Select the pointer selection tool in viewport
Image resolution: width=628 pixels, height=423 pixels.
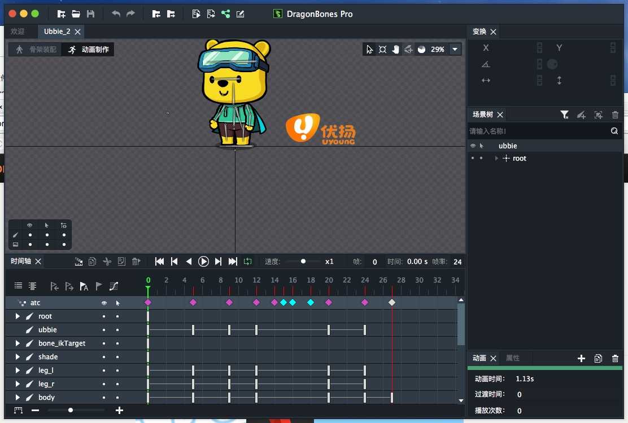click(x=369, y=49)
